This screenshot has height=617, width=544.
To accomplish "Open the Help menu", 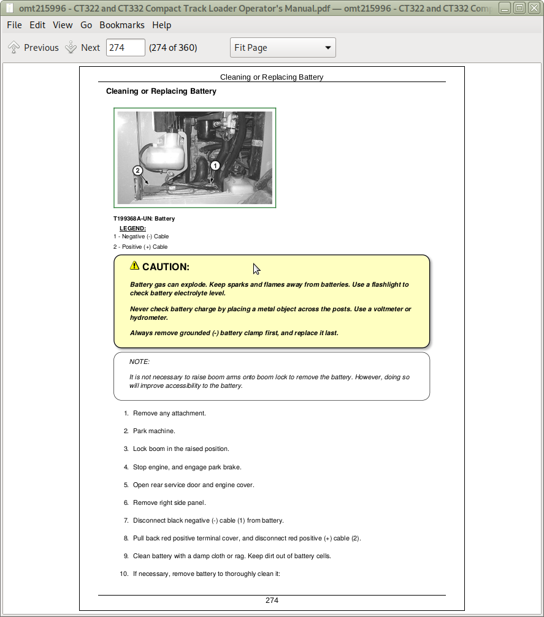I will point(162,25).
